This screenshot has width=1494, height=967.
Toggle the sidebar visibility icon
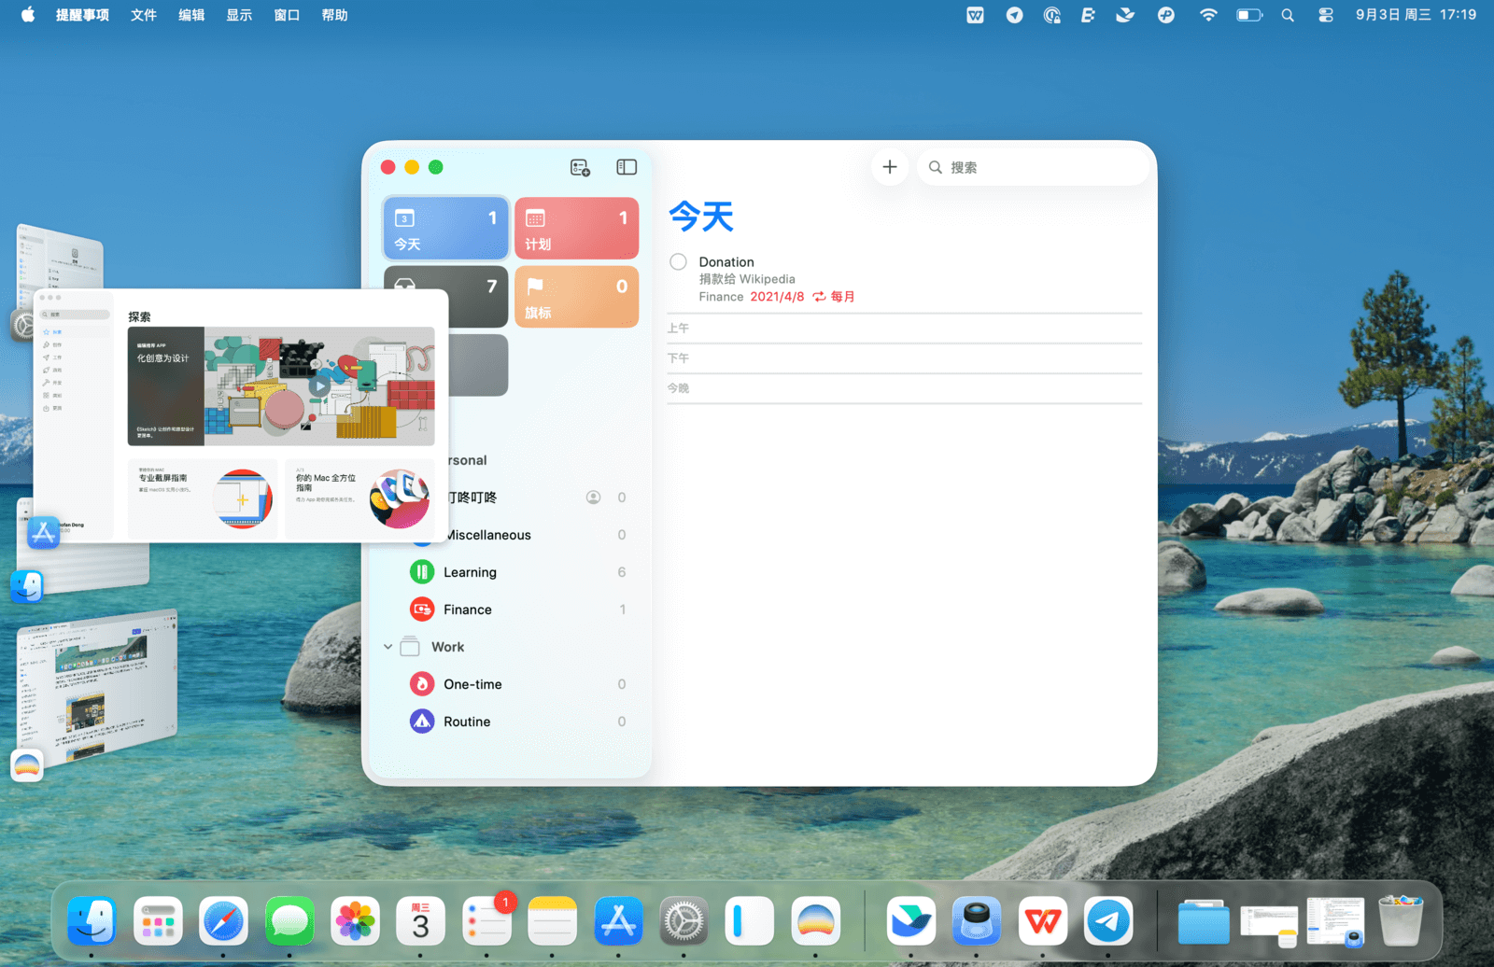click(627, 167)
